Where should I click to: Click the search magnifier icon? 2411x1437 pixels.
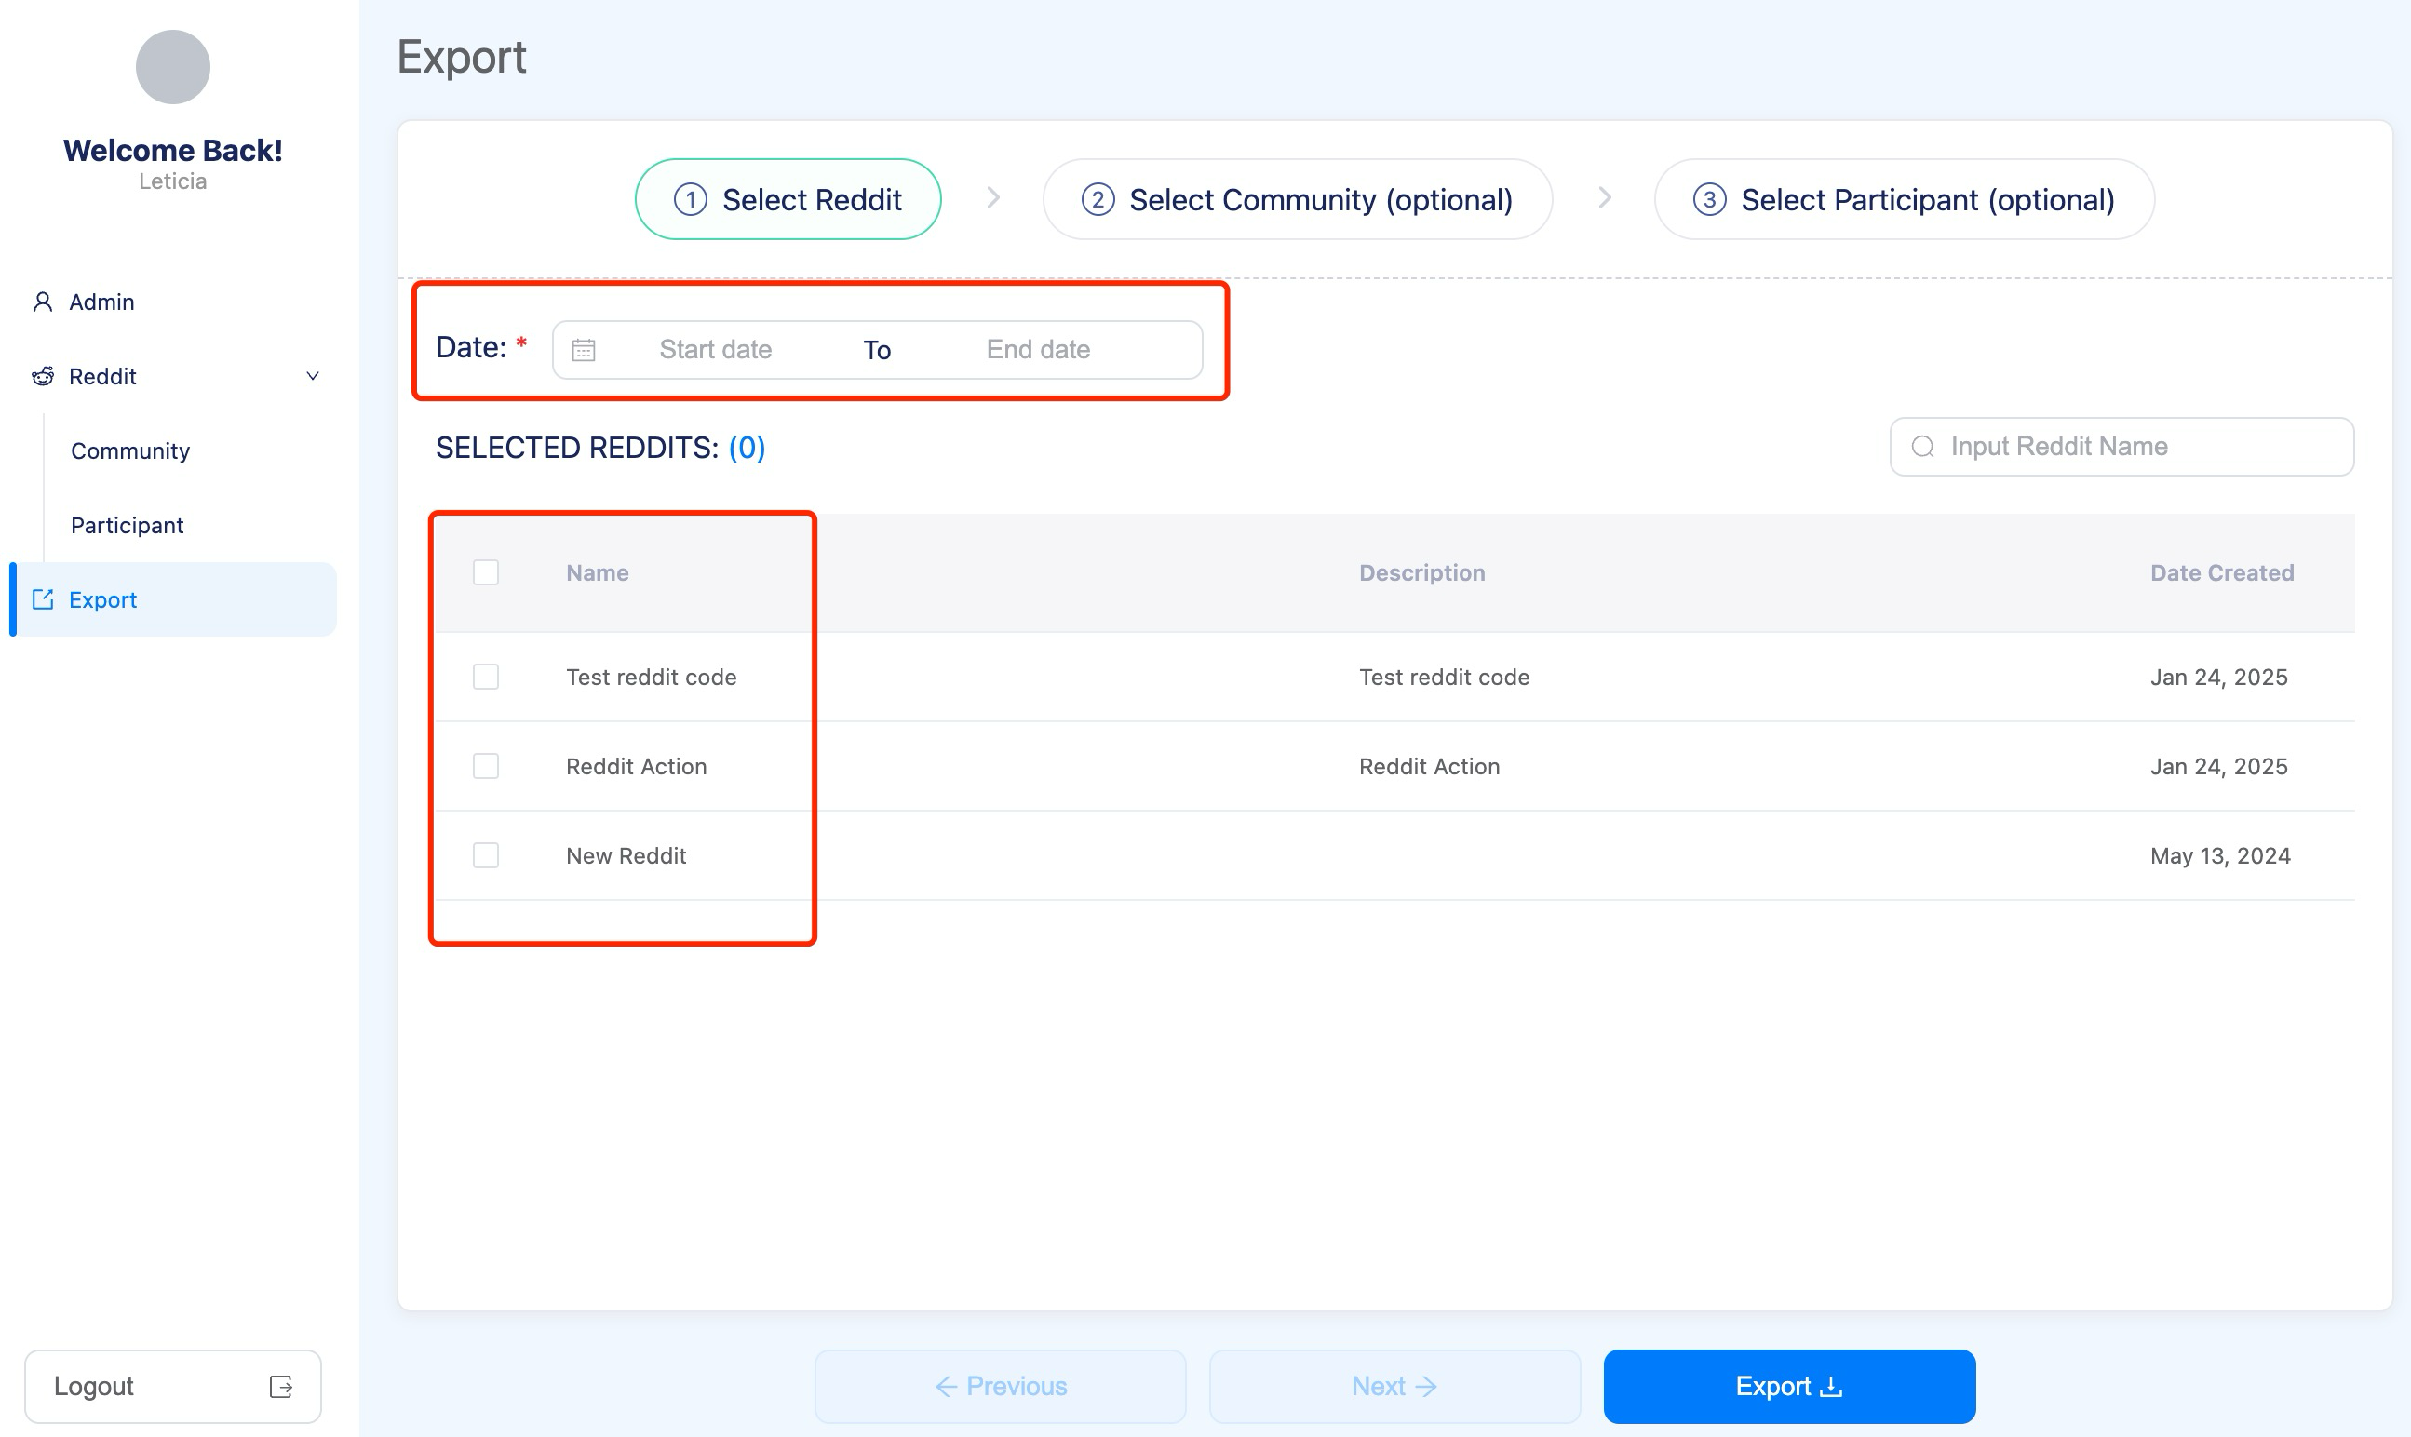tap(1923, 447)
